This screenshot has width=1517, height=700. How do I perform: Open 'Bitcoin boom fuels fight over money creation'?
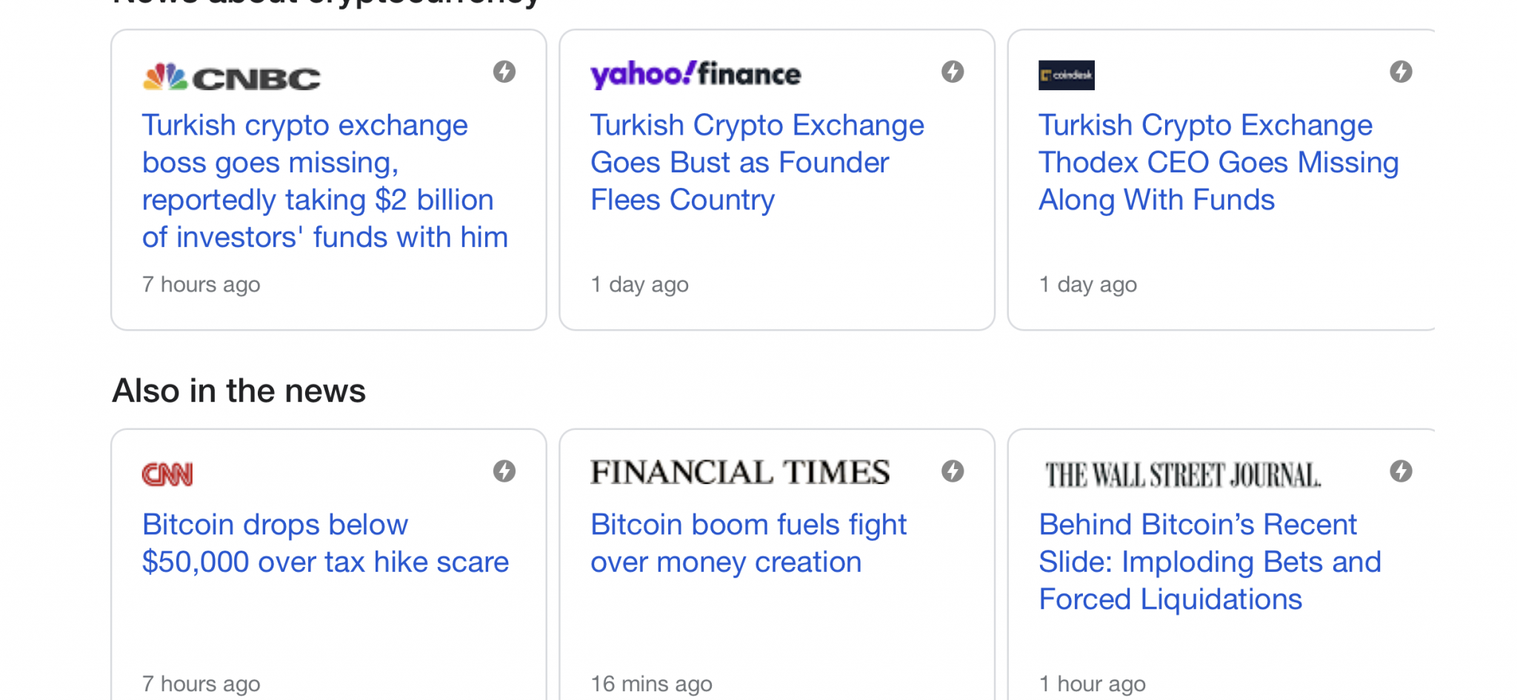coord(748,543)
